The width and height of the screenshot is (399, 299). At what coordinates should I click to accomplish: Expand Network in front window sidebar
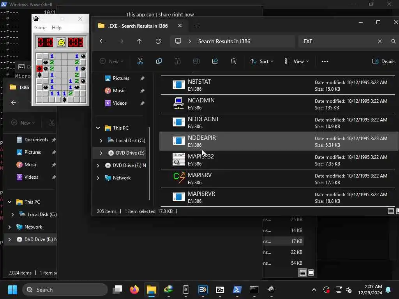pos(98,178)
